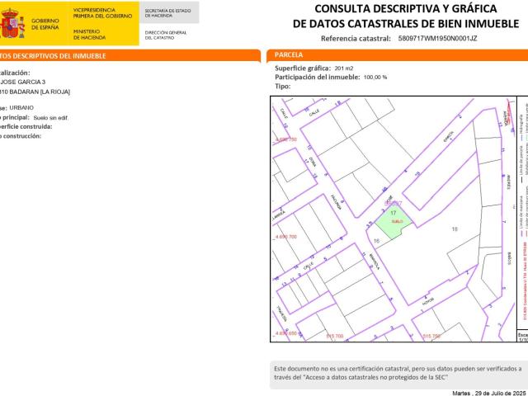Click 'MINISTERIO DE HACIENDA' label
Screen dimensions: 528x396
(89, 35)
